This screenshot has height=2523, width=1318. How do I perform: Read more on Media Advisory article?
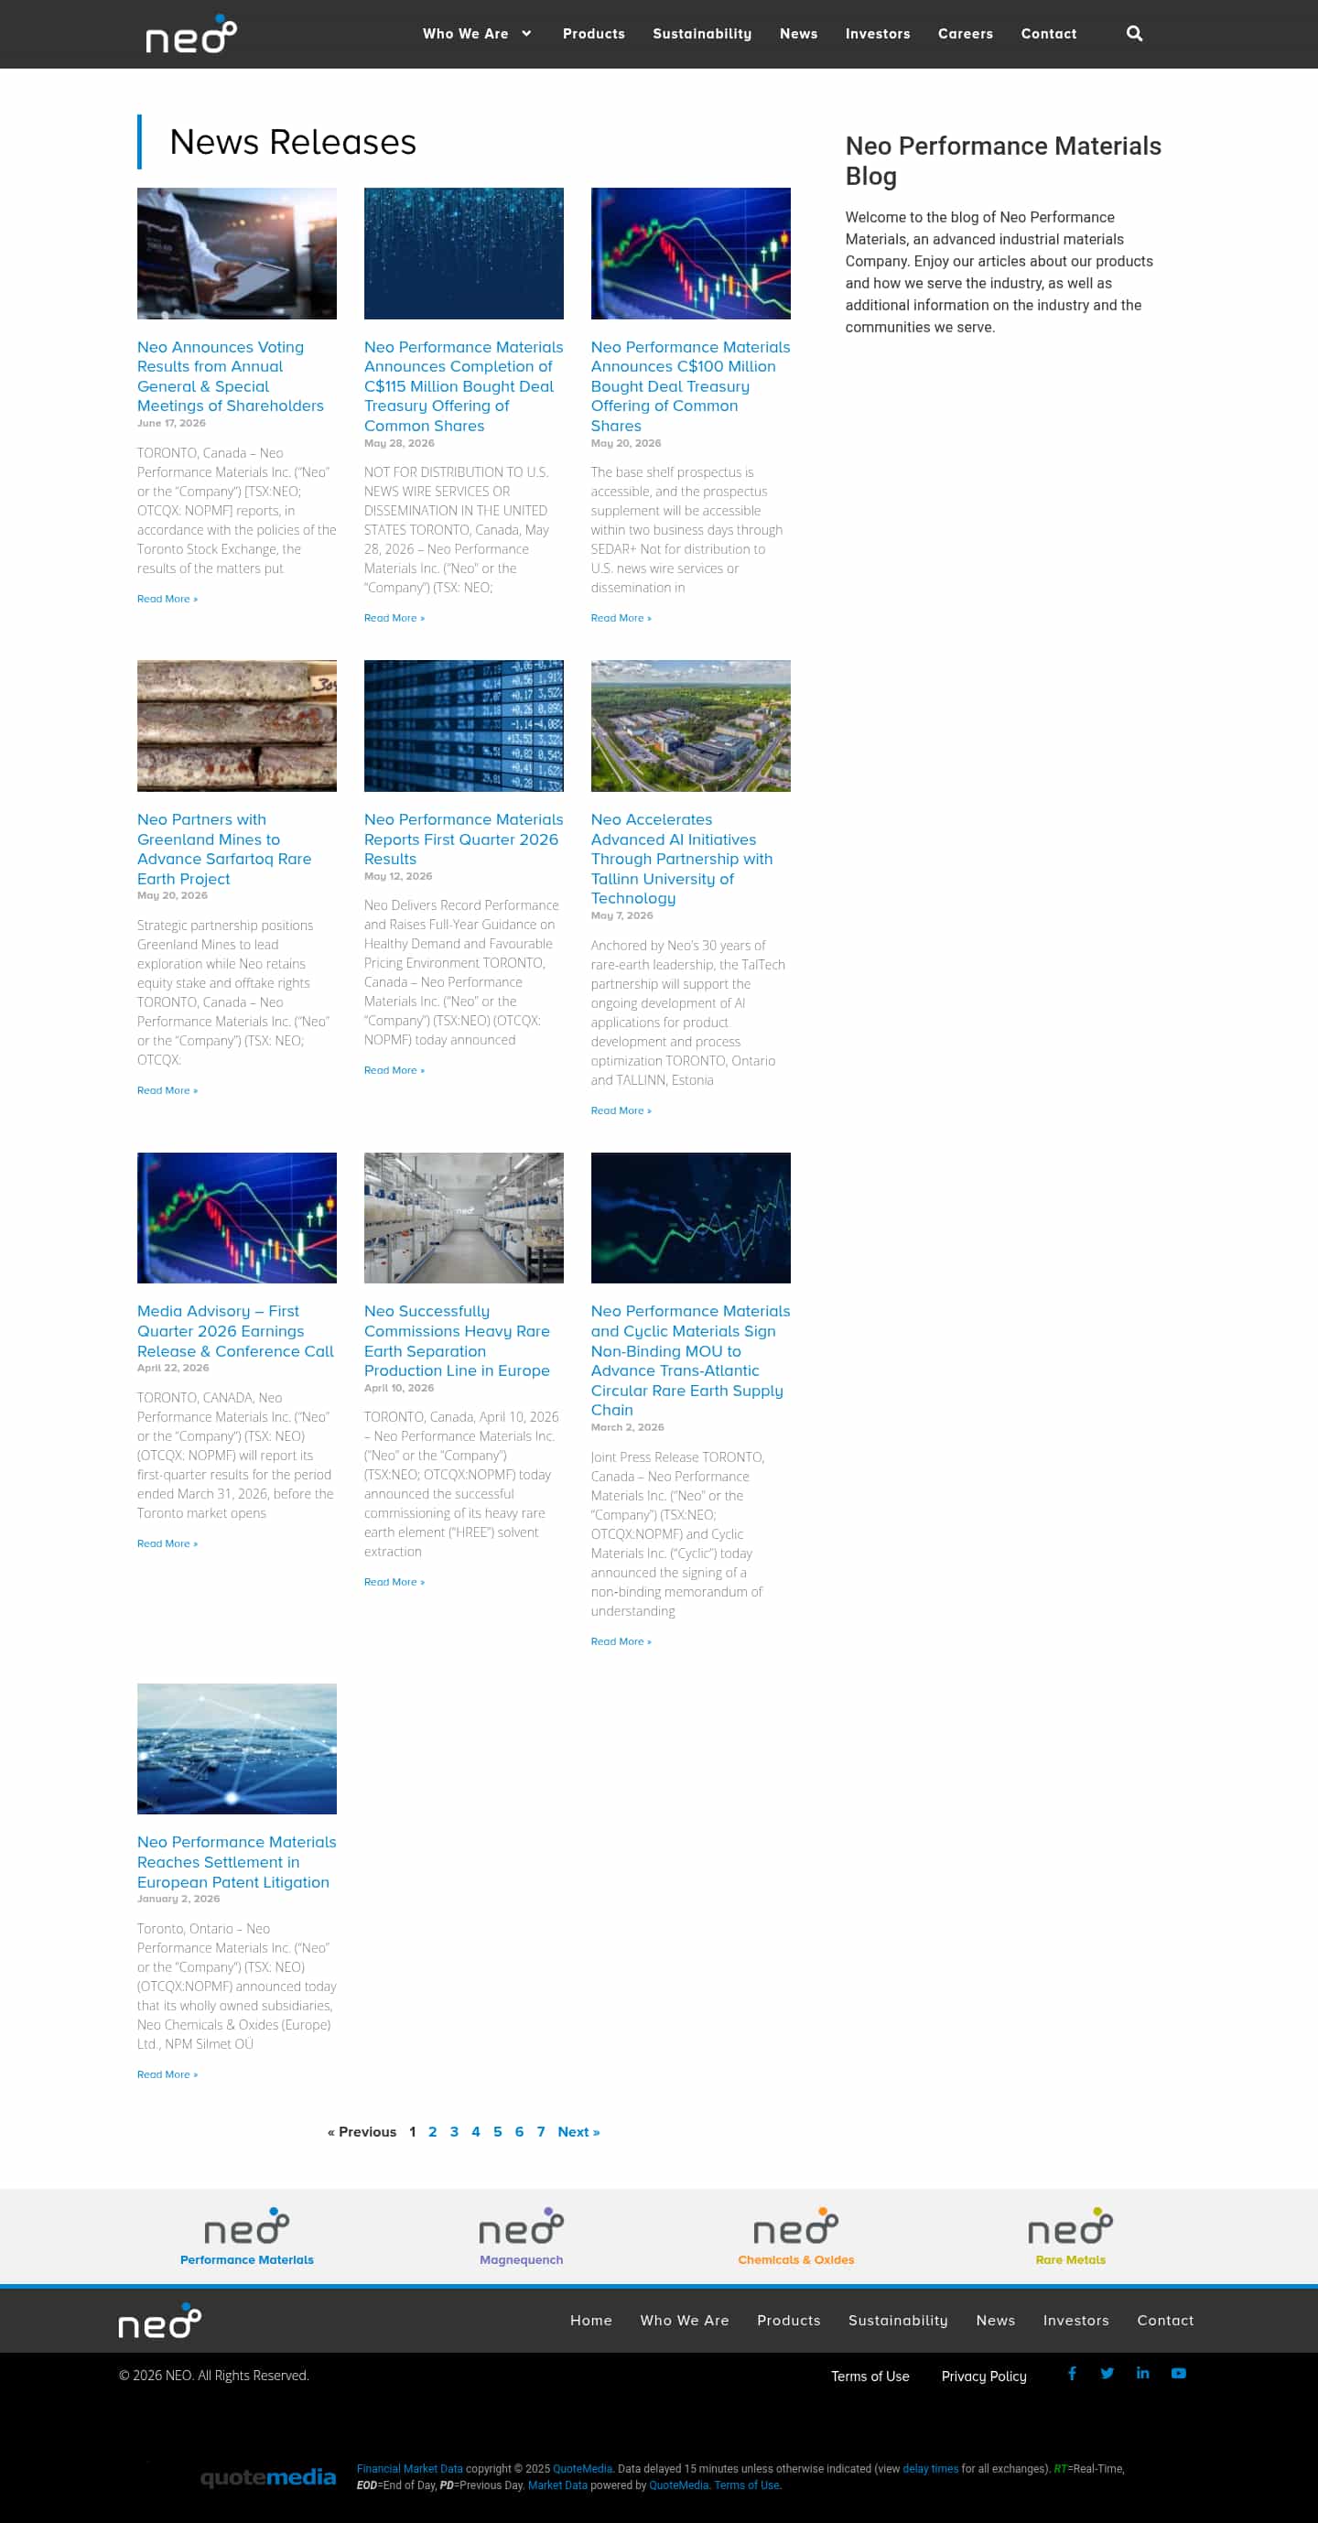coord(167,1543)
